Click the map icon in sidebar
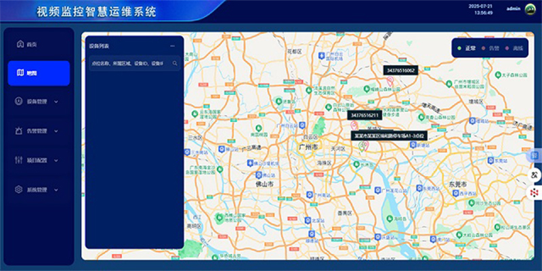 coord(20,73)
